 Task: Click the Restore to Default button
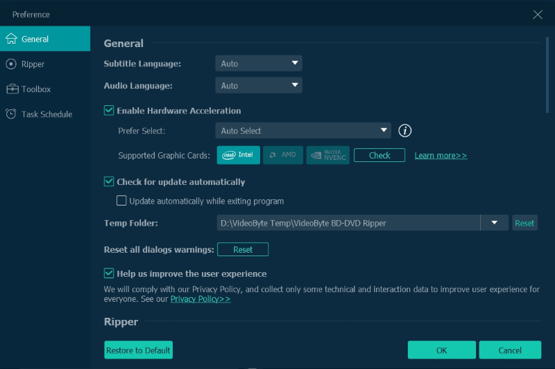click(x=138, y=350)
